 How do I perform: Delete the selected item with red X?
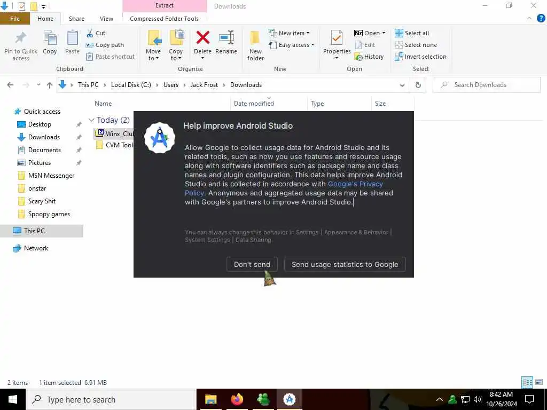point(202,38)
